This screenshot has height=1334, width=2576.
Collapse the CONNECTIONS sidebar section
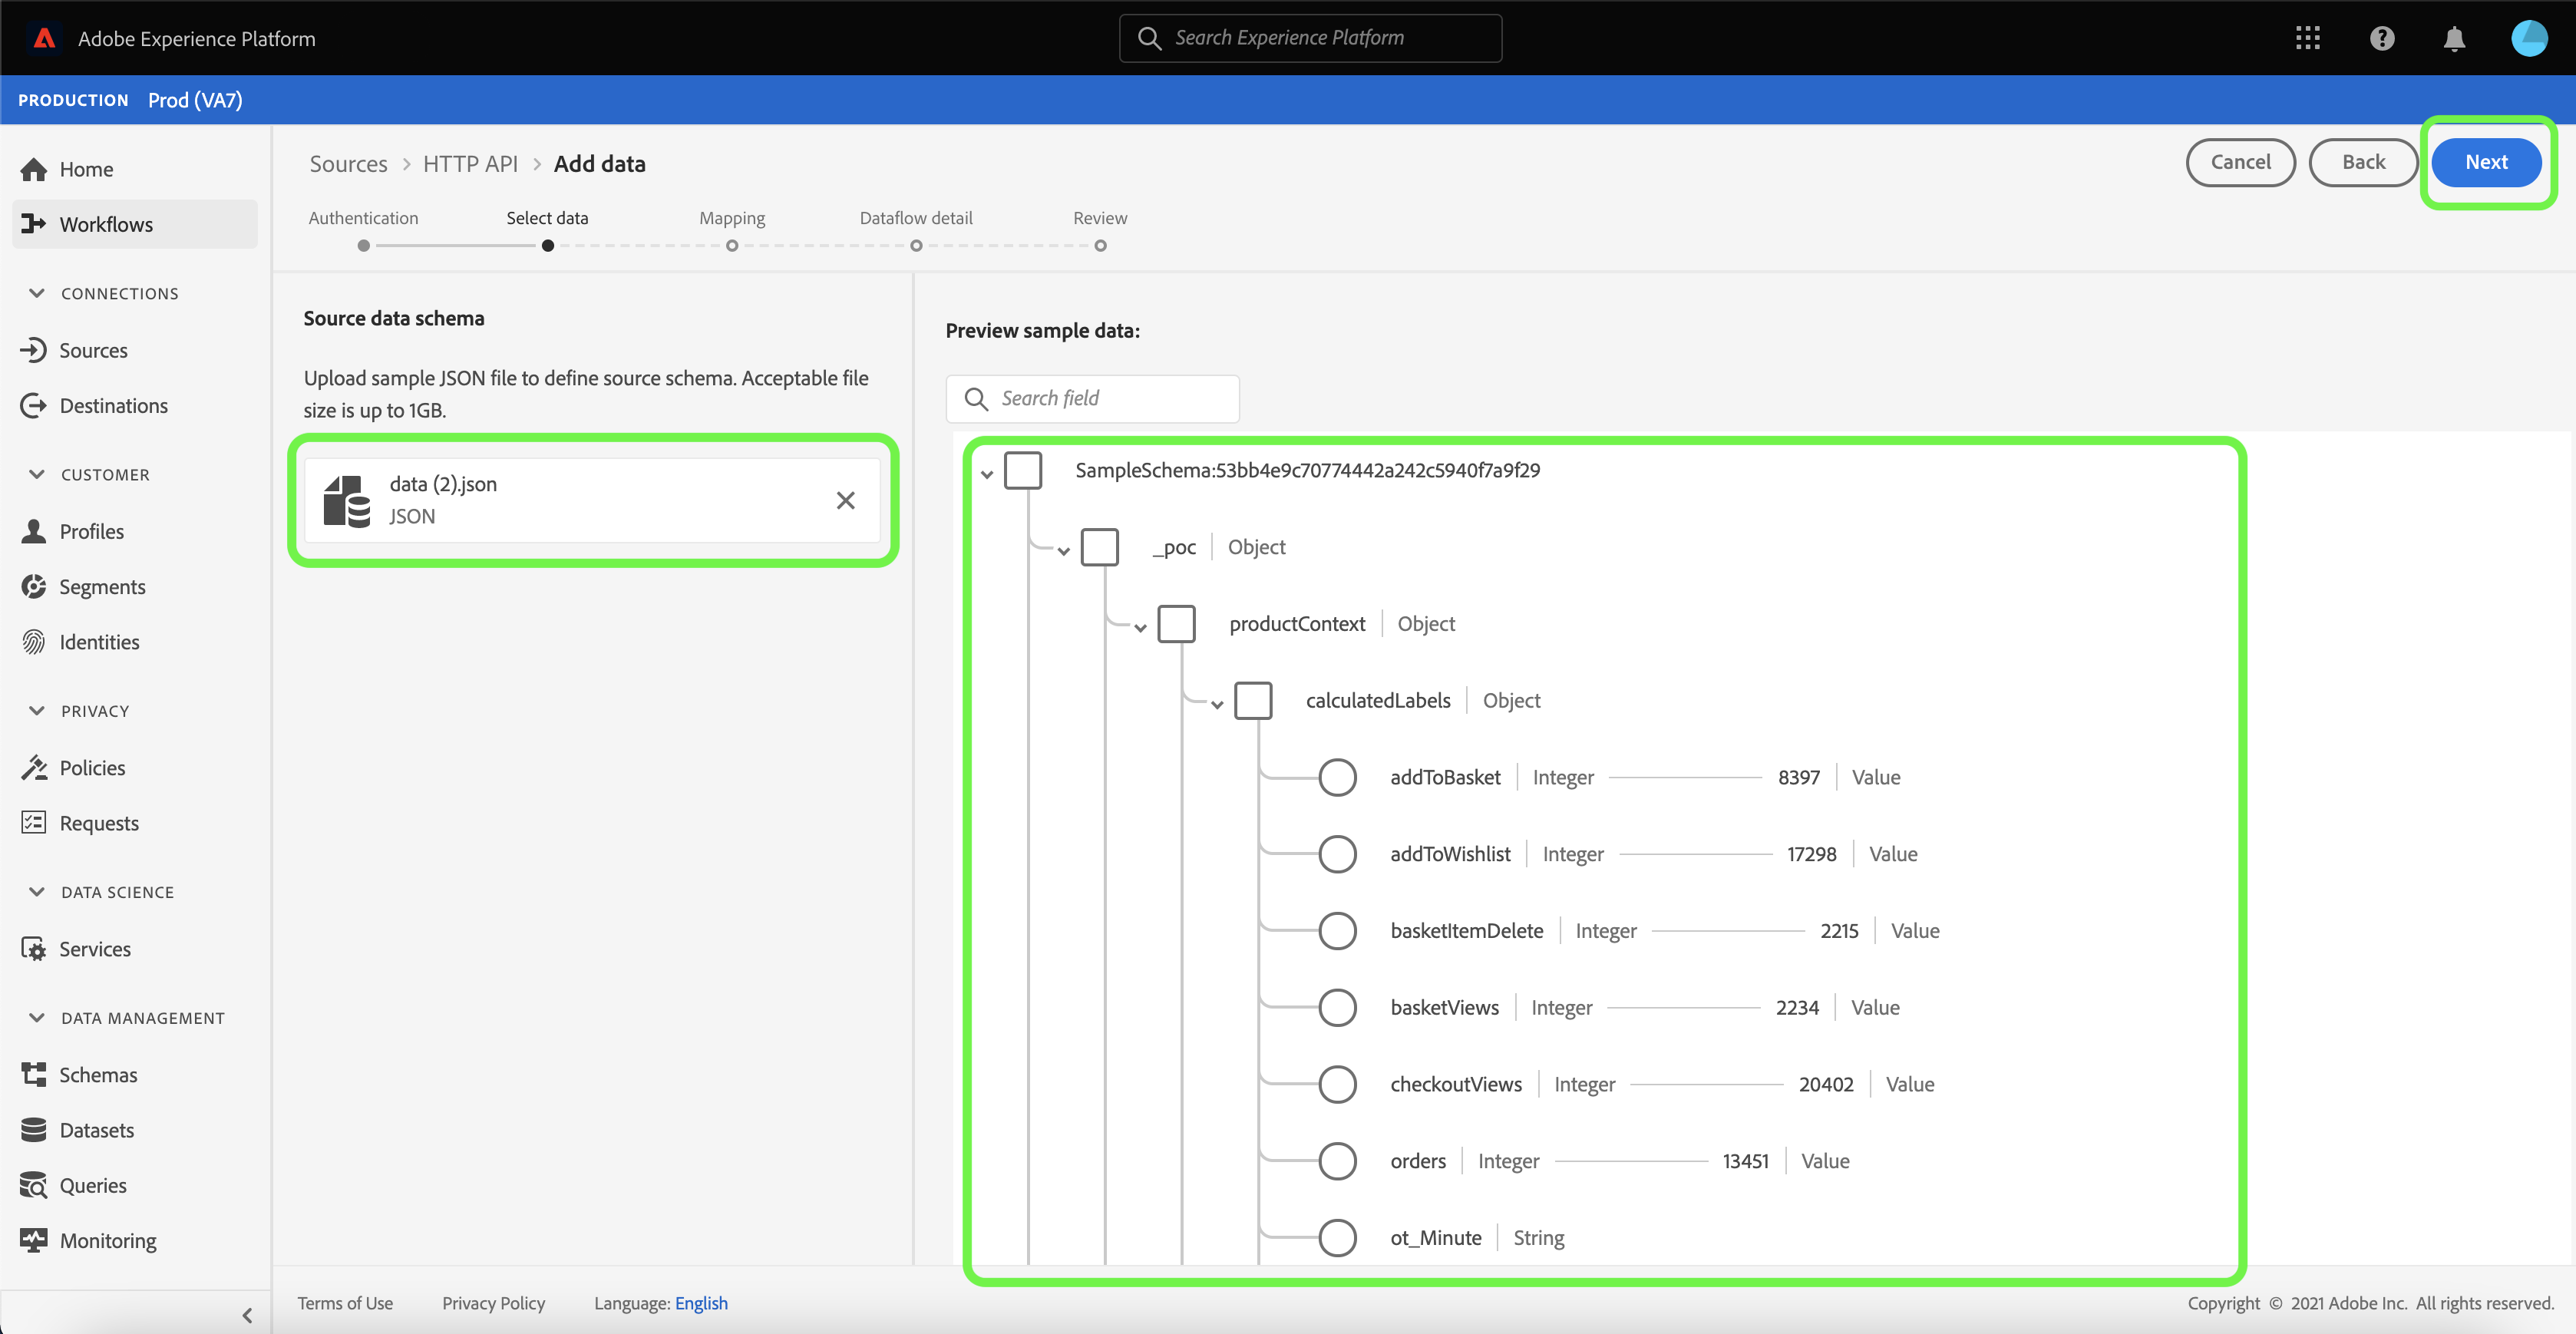click(x=37, y=293)
